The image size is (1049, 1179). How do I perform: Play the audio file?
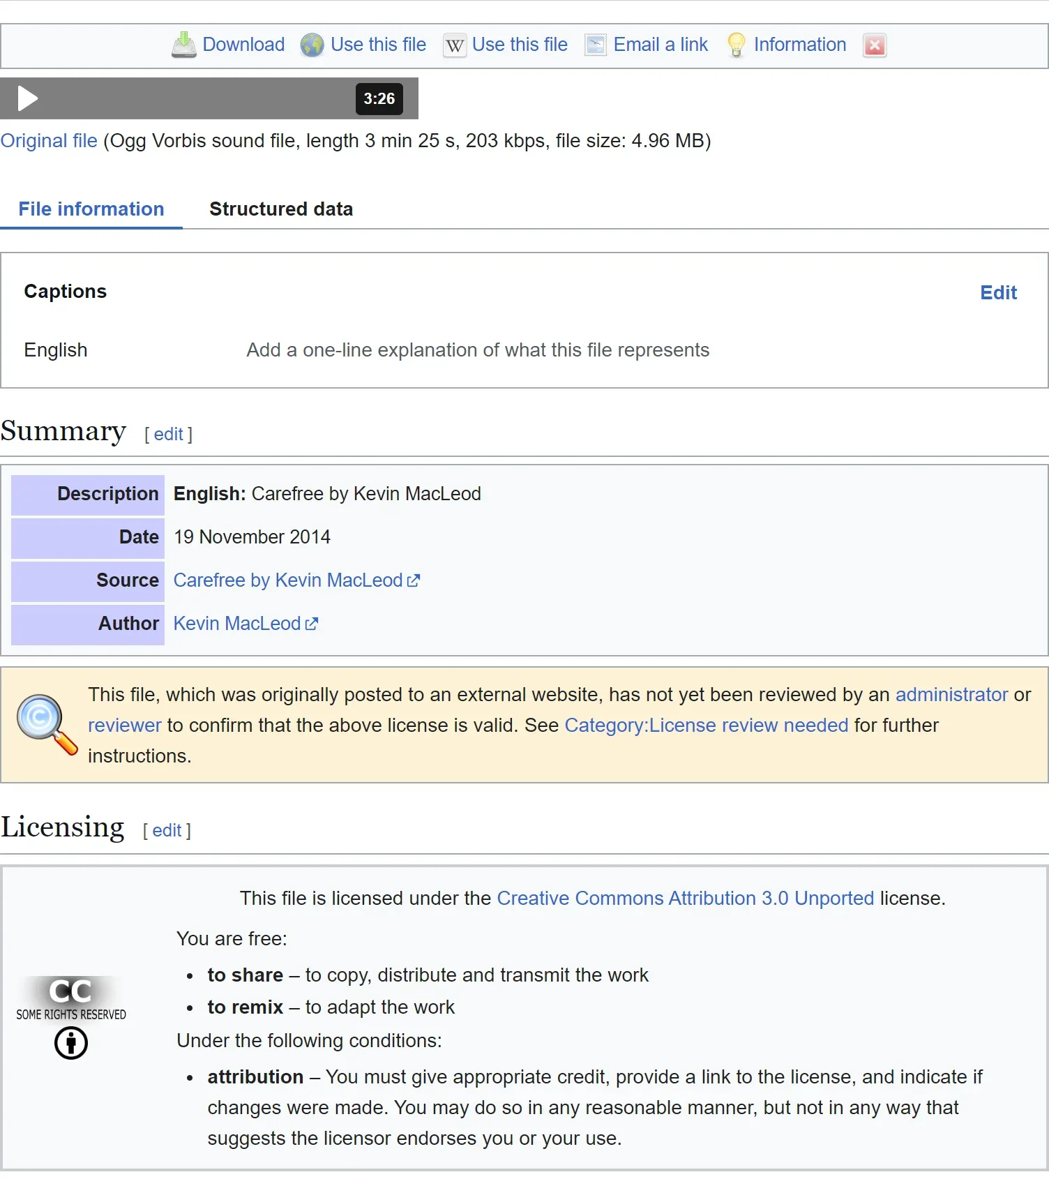pos(27,98)
